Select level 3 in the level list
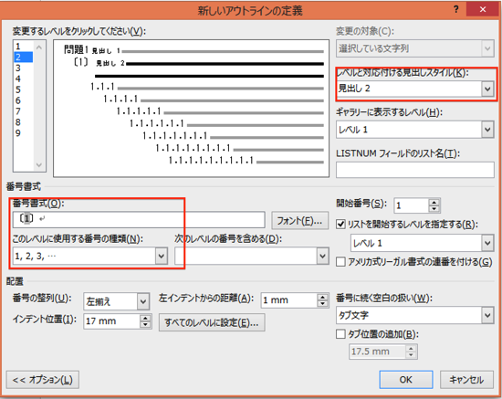 tap(23, 68)
